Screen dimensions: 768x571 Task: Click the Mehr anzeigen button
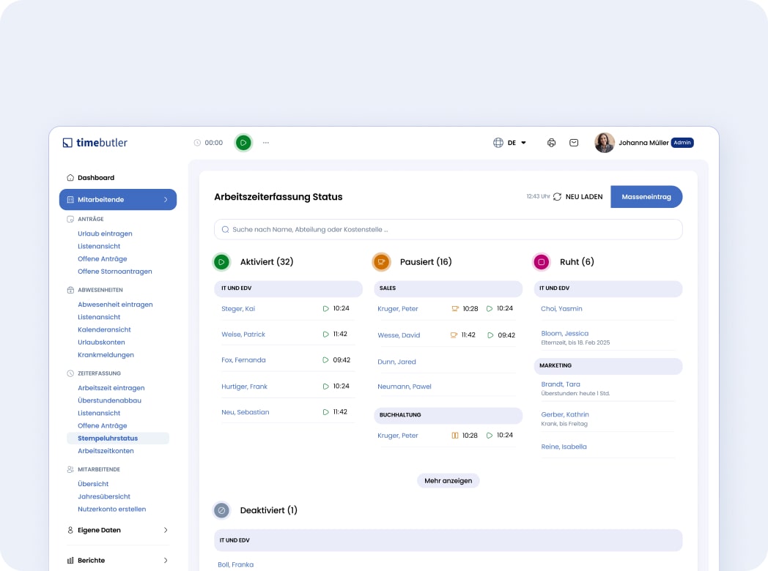point(448,481)
